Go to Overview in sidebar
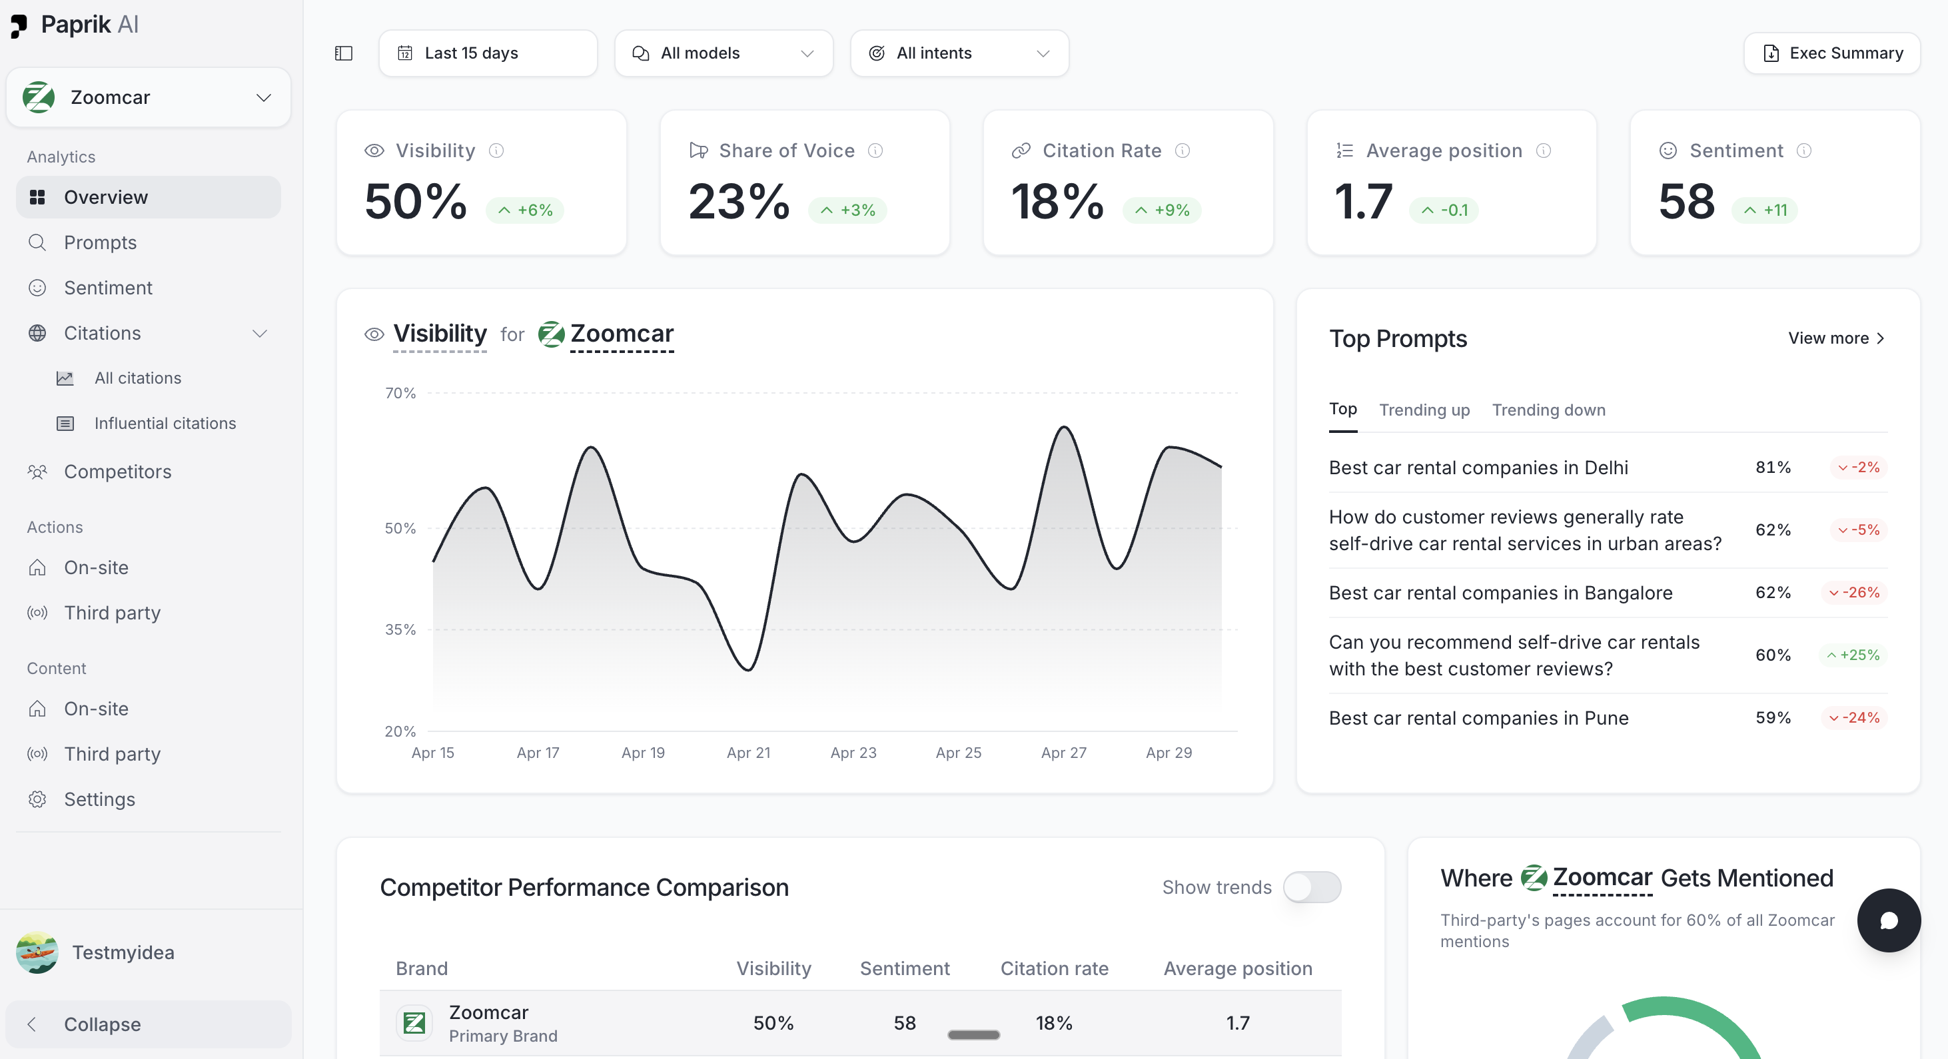Image resolution: width=1948 pixels, height=1059 pixels. [148, 197]
